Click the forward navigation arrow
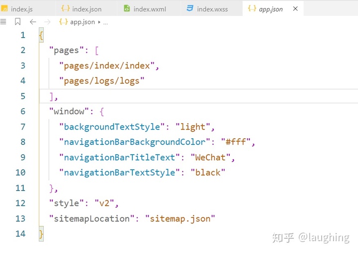Image resolution: width=358 pixels, height=253 pixels. click(47, 22)
